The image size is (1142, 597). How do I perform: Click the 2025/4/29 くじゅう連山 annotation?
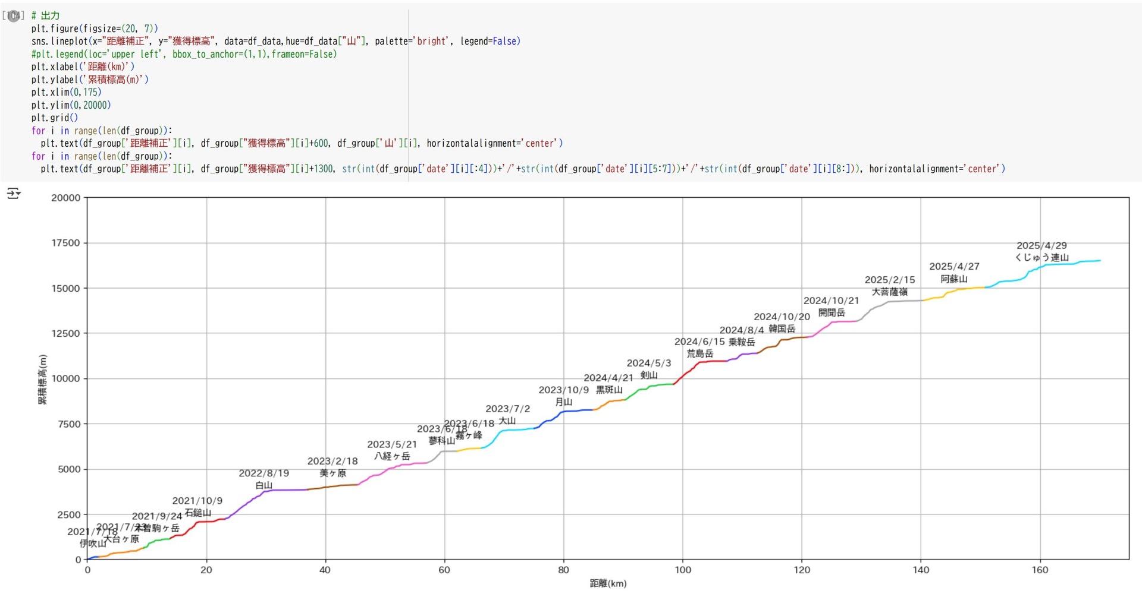(x=1041, y=252)
